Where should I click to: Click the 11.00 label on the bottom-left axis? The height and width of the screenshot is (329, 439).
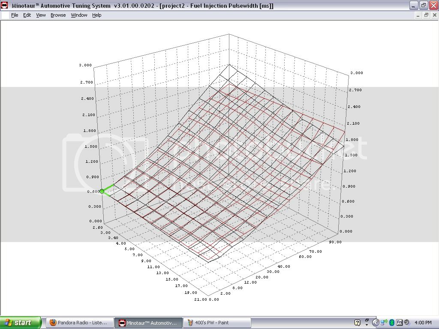click(x=153, y=267)
